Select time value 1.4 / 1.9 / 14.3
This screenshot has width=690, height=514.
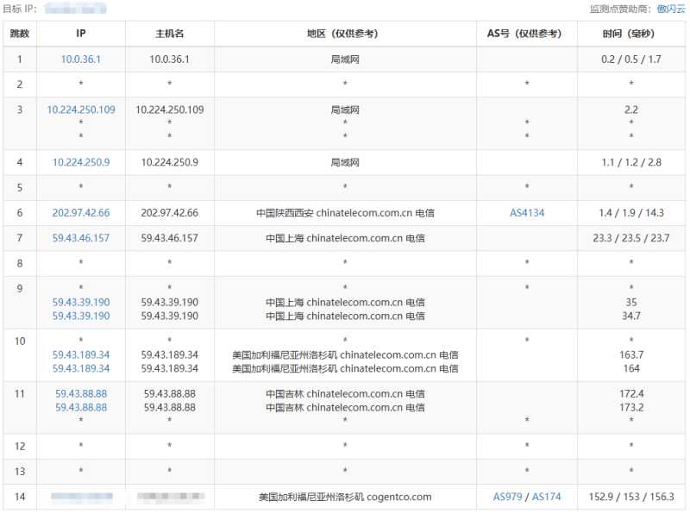pyautogui.click(x=631, y=213)
